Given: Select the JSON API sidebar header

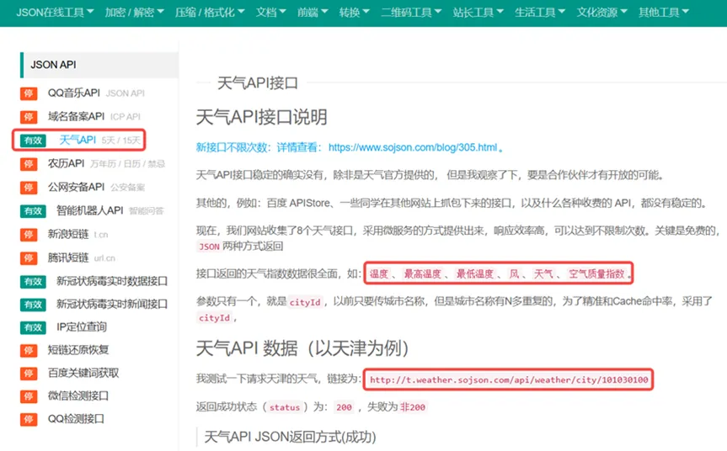Looking at the screenshot, I should (99, 65).
